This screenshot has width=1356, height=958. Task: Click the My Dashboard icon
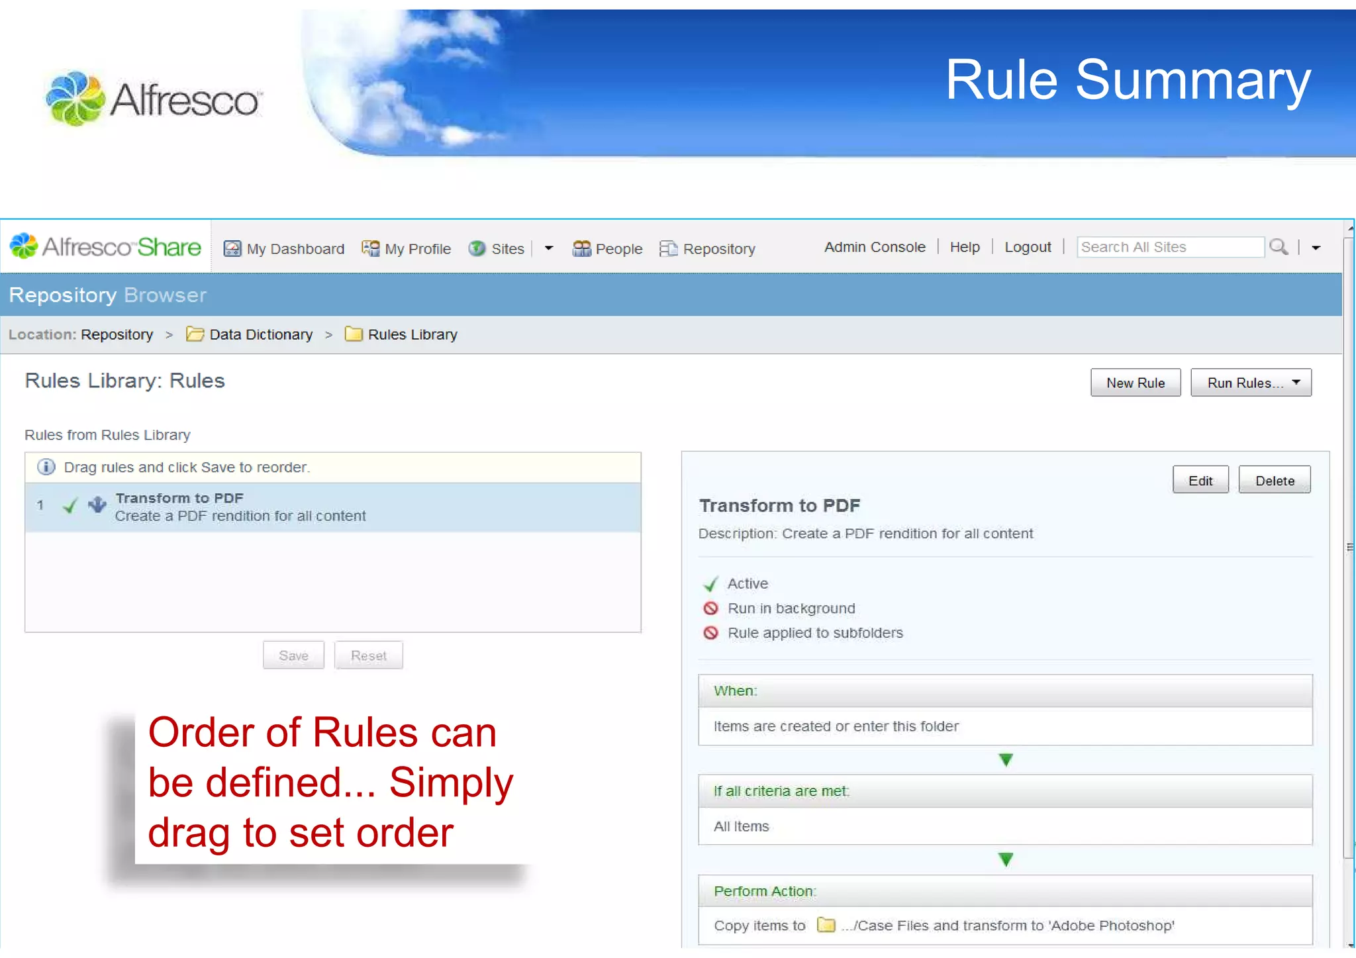(232, 249)
